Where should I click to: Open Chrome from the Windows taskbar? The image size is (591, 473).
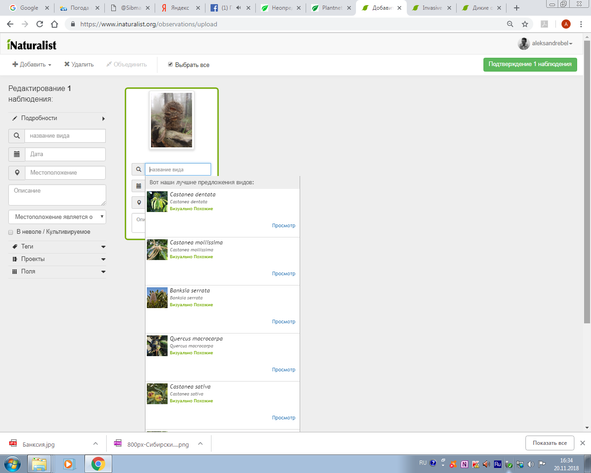point(98,464)
